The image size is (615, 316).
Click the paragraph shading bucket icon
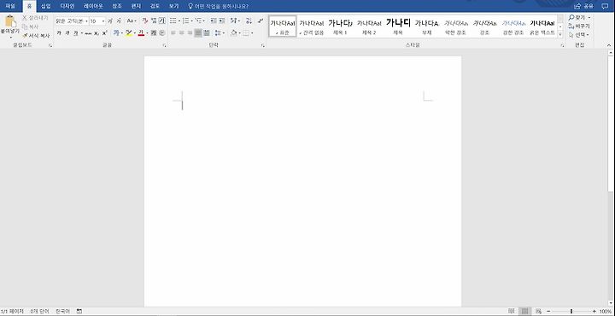tap(234, 33)
